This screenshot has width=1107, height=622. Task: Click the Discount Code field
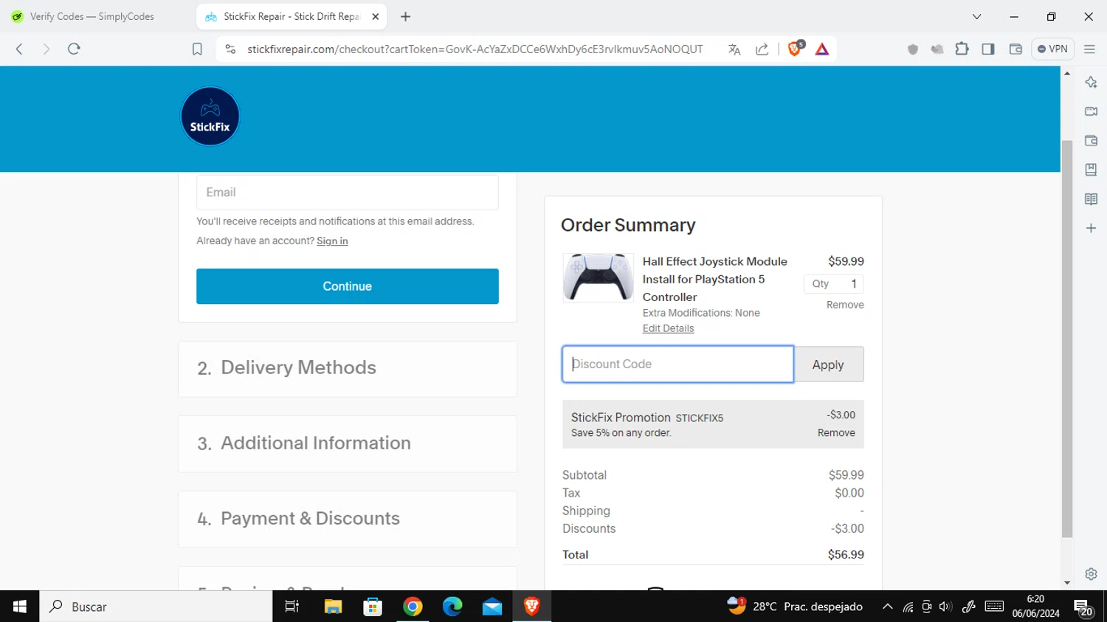click(x=677, y=364)
